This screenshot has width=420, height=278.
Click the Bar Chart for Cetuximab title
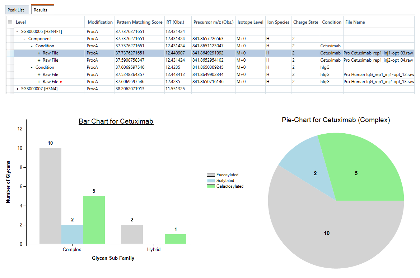(x=116, y=121)
